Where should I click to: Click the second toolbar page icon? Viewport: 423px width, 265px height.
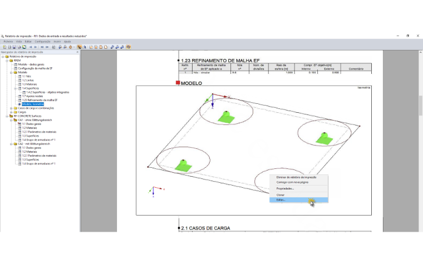[9, 47]
